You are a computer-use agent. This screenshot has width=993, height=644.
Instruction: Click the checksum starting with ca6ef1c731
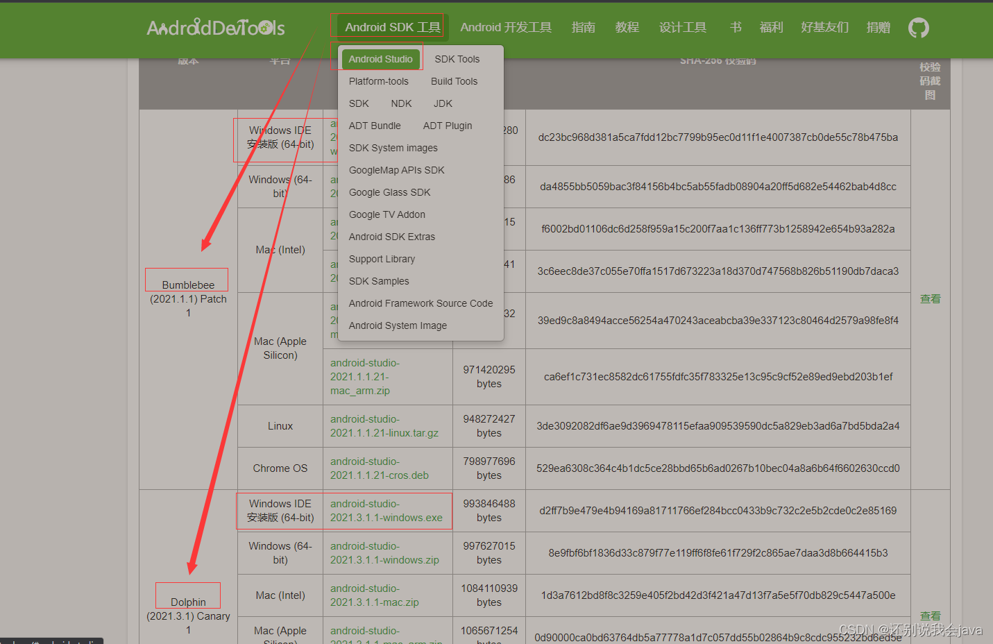point(718,377)
